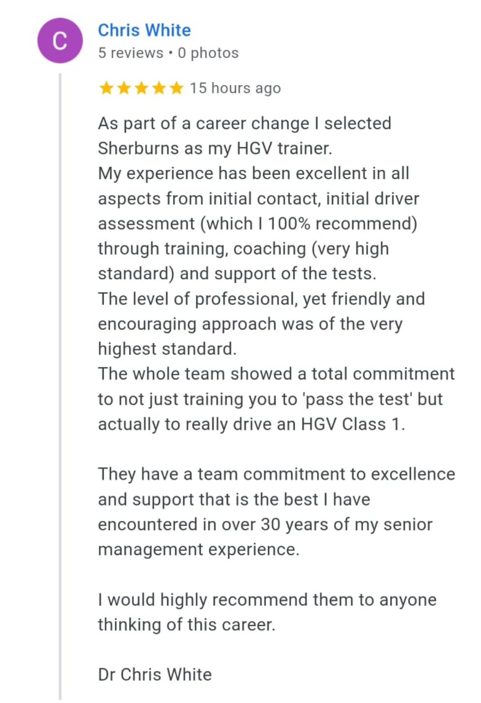Click the 'highest standard.' line
Image resolution: width=481 pixels, height=703 pixels.
(167, 349)
